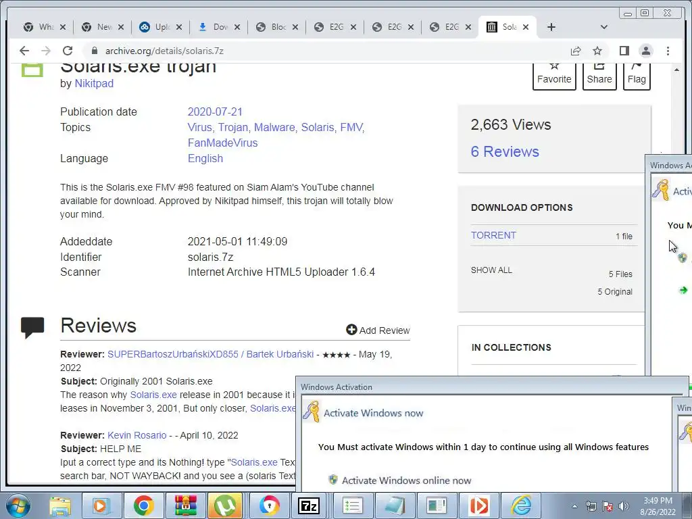Open Google Chrome taskbar icon
The height and width of the screenshot is (519, 692).
point(143,505)
